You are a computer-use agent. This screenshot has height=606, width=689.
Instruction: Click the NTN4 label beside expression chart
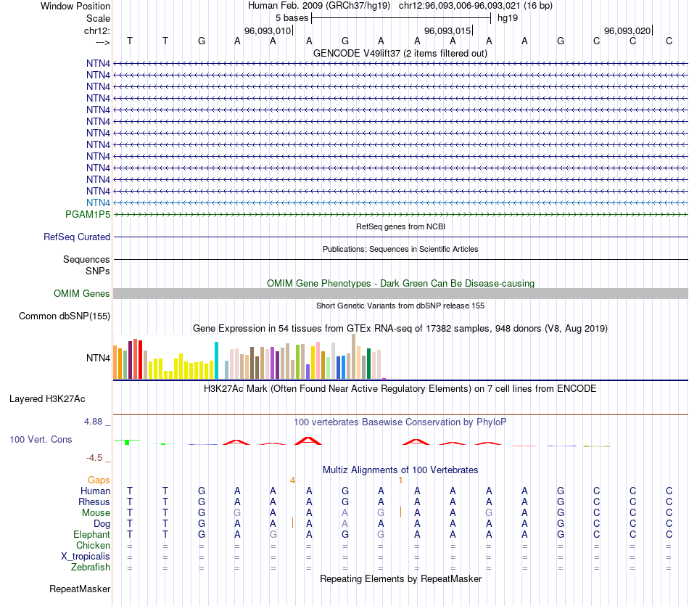pos(98,358)
